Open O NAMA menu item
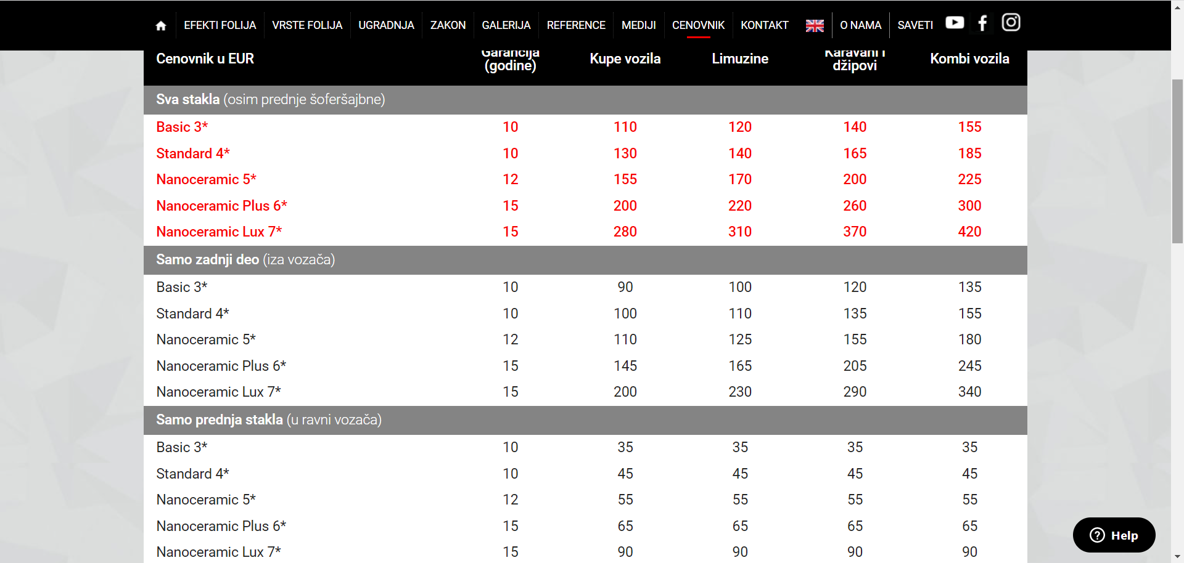The image size is (1184, 563). point(860,25)
